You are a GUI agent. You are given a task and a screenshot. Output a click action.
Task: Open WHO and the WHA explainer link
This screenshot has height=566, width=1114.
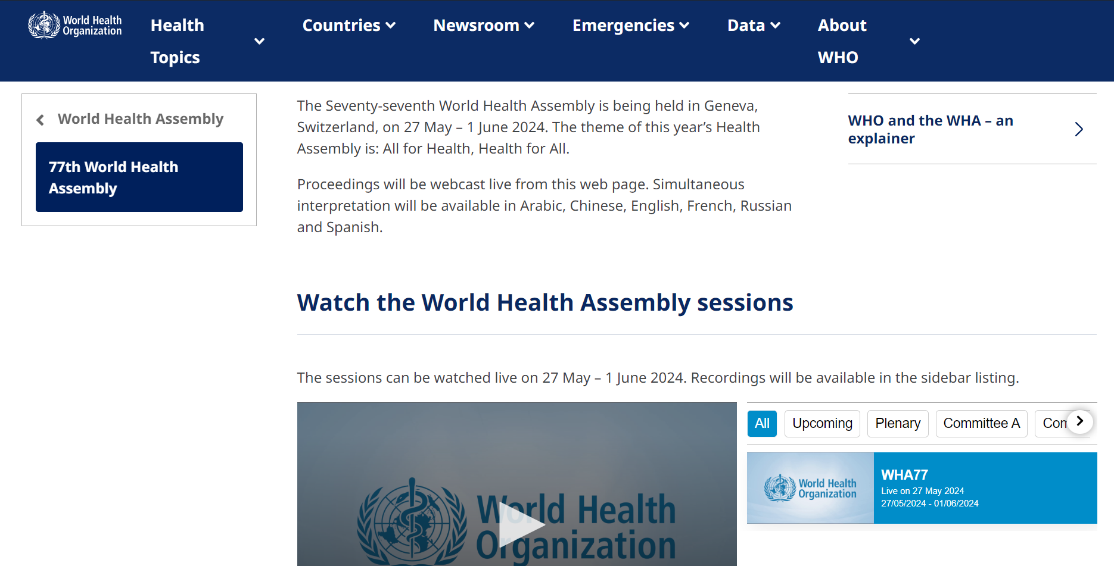point(931,129)
